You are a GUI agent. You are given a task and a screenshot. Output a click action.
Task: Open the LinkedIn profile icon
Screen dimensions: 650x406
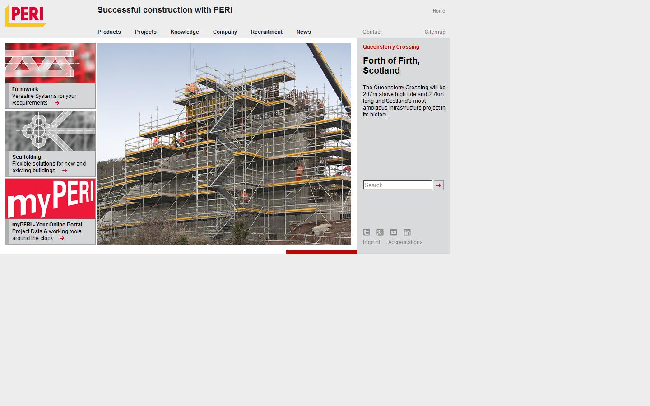(407, 232)
